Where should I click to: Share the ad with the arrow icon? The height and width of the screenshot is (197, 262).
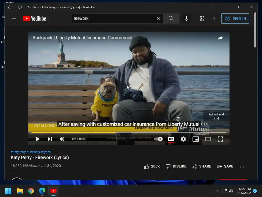pyautogui.click(x=220, y=38)
